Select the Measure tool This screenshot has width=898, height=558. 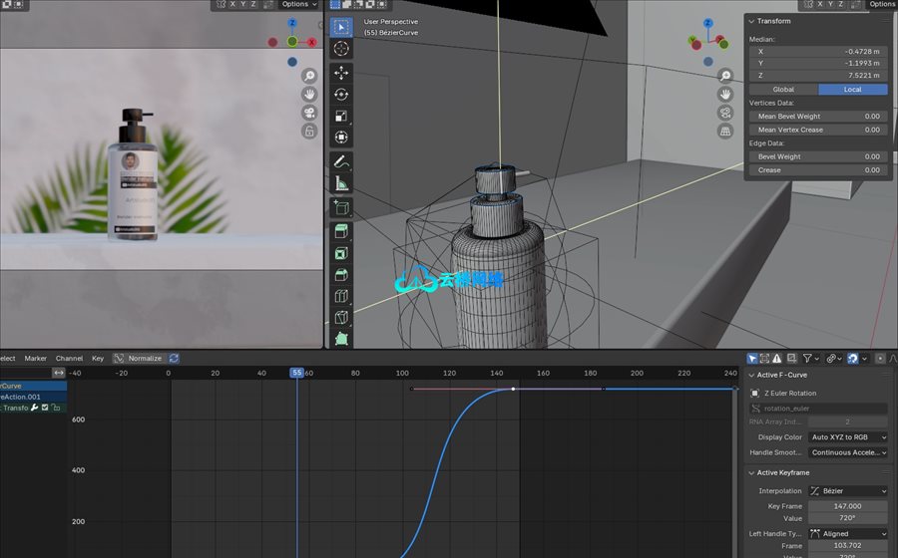tap(341, 183)
